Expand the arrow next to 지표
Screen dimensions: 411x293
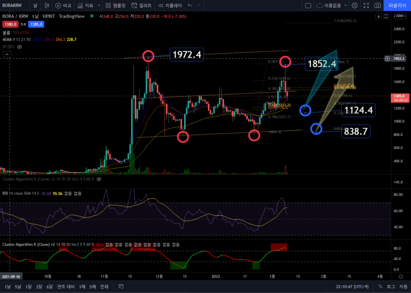99,5
